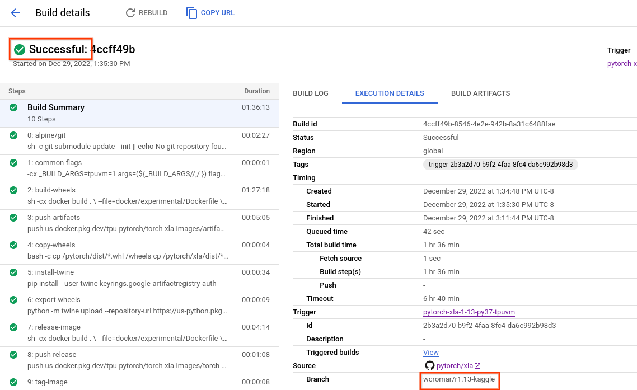The width and height of the screenshot is (637, 390).
Task: Click the Build details page title
Action: pos(63,13)
